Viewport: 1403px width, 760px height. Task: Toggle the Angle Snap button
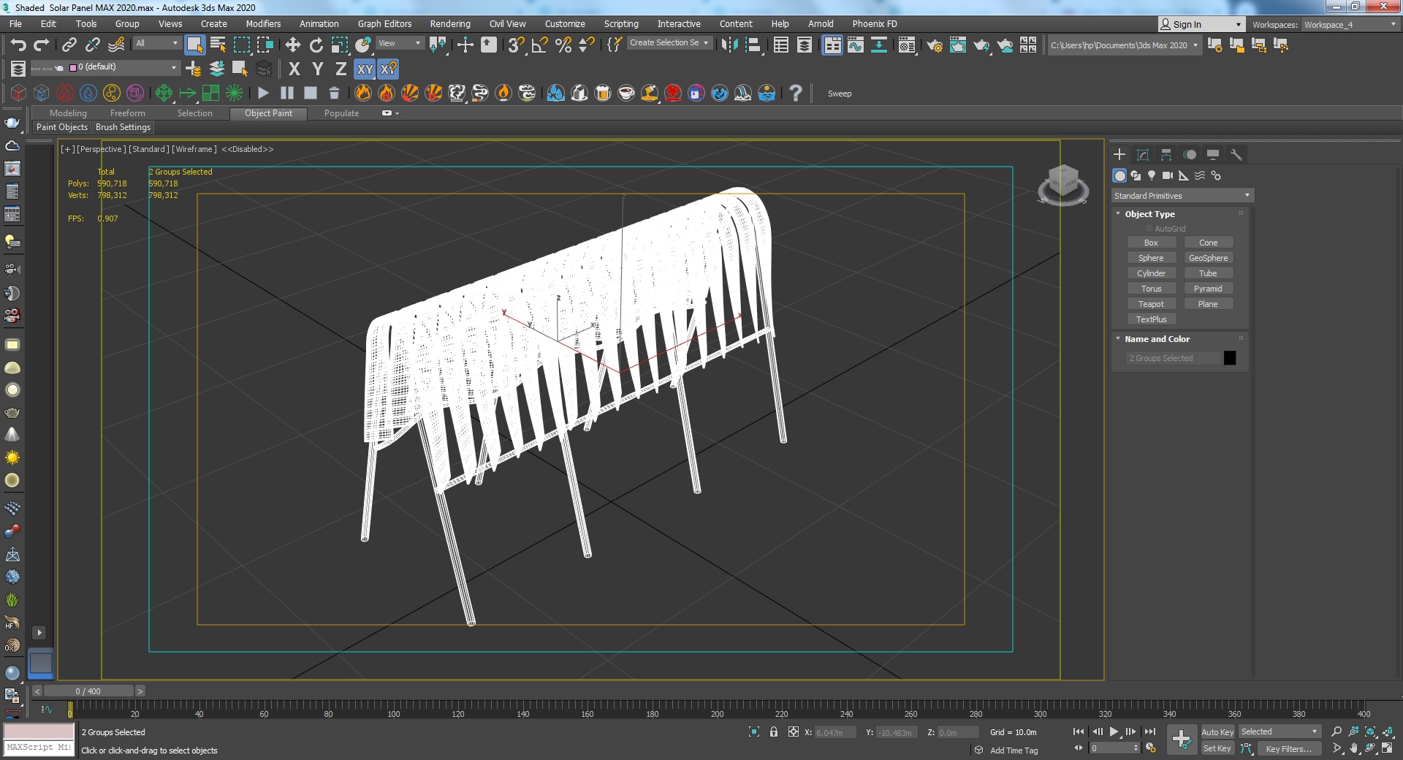pos(539,45)
